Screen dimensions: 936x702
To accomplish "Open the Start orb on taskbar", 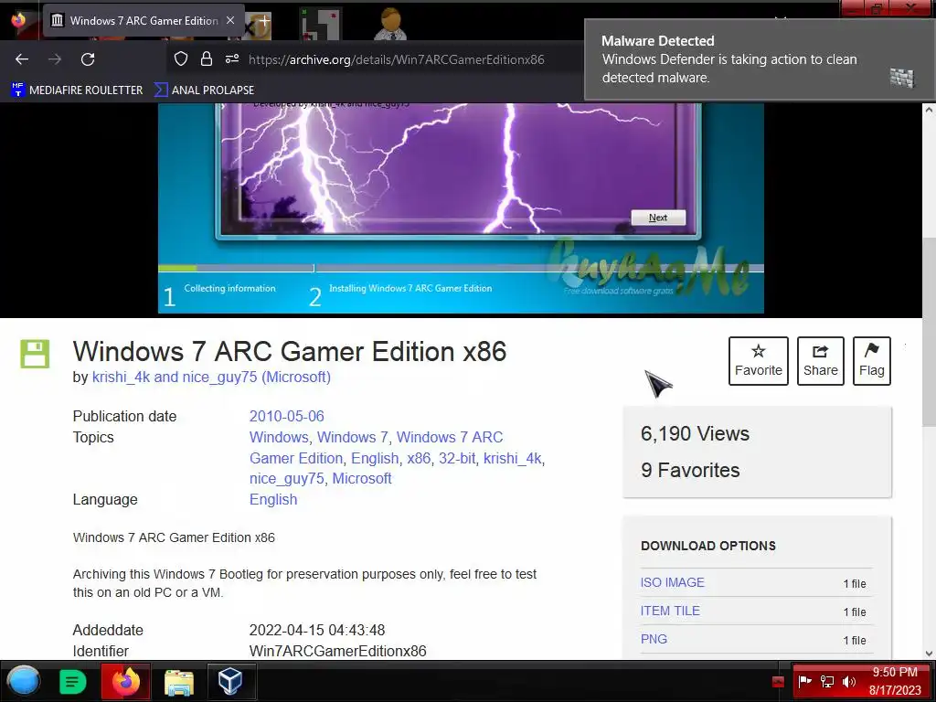I will pyautogui.click(x=24, y=681).
